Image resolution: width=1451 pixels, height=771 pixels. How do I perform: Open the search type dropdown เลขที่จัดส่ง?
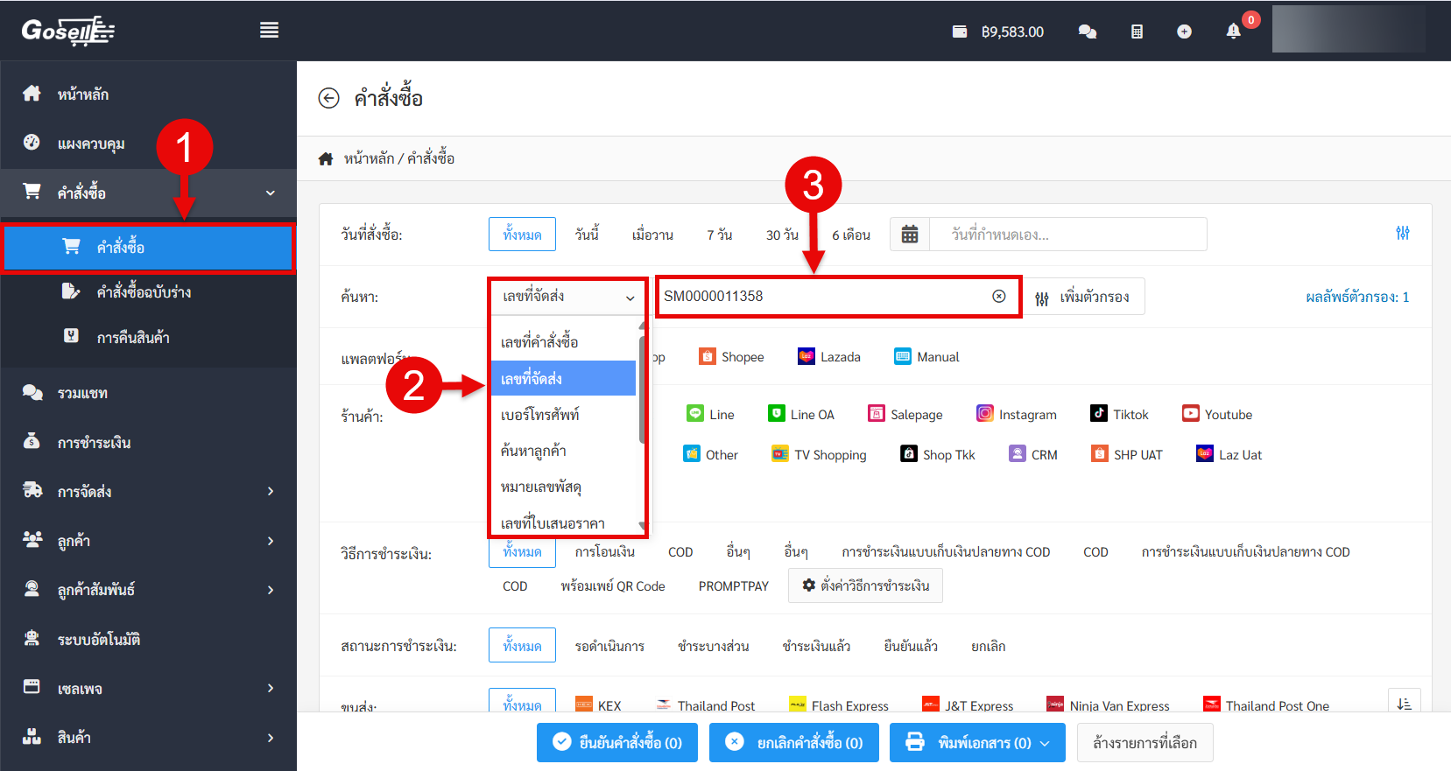(567, 297)
